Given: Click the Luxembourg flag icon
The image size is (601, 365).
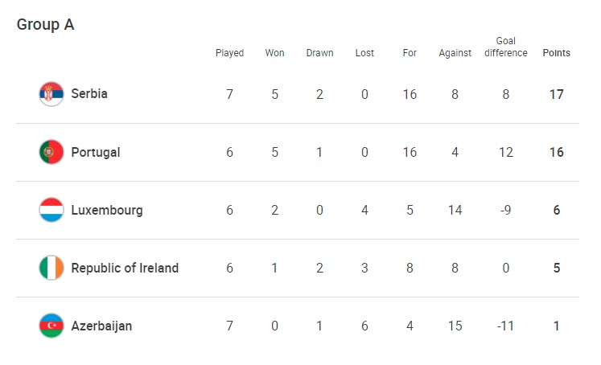Looking at the screenshot, I should (x=51, y=210).
